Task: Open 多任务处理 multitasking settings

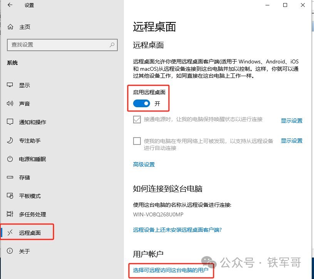Action: 9,214
